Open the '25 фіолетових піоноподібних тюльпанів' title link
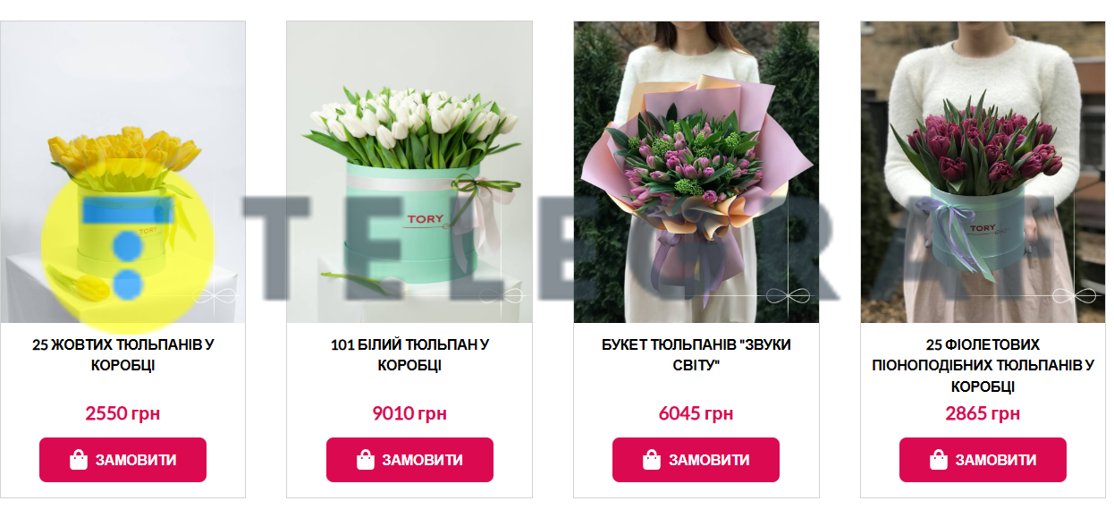The height and width of the screenshot is (518, 1114). tap(983, 366)
